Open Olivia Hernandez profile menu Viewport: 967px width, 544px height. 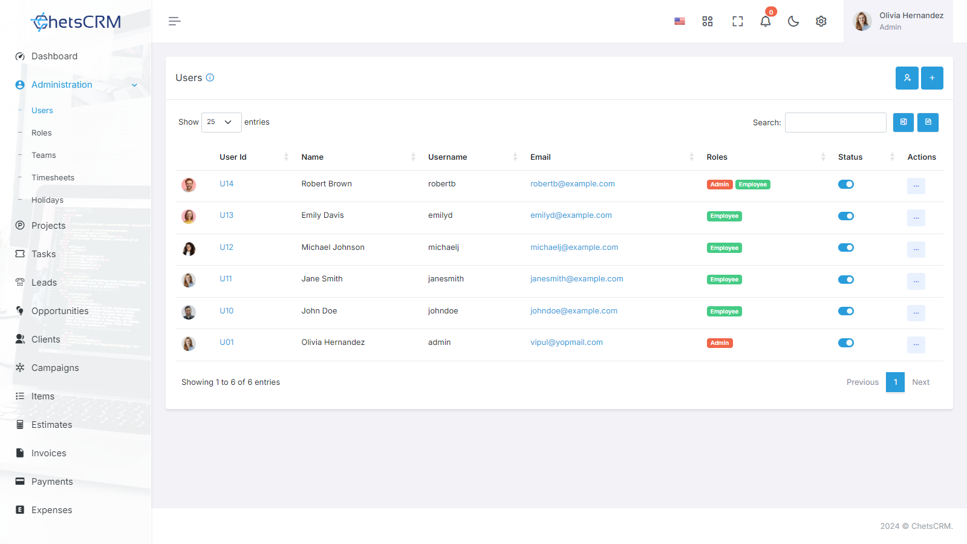(x=898, y=21)
